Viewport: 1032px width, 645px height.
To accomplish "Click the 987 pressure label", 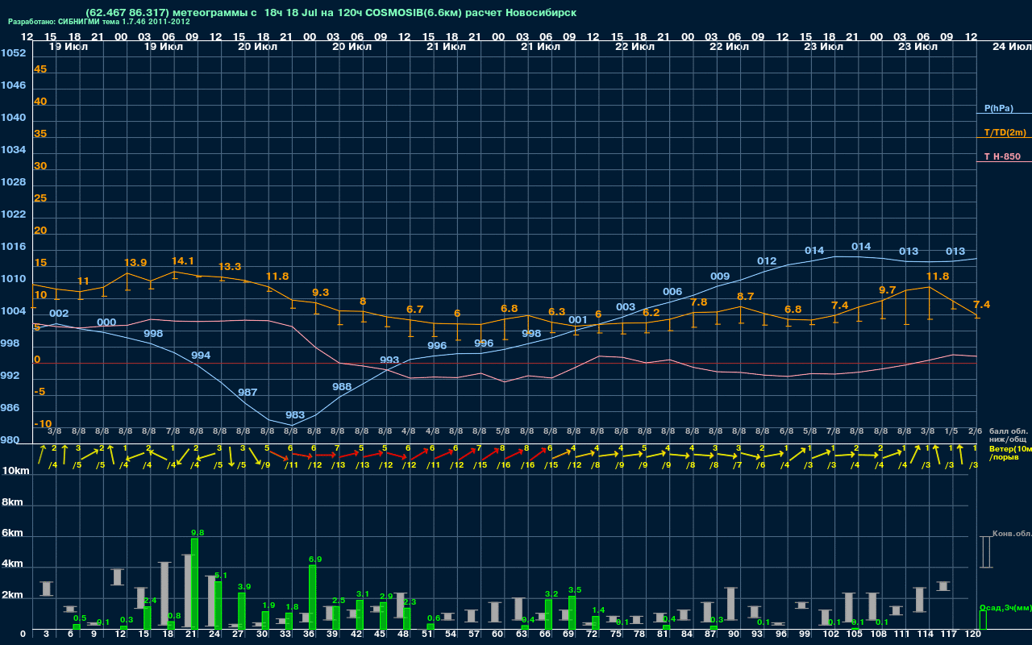I will (248, 393).
